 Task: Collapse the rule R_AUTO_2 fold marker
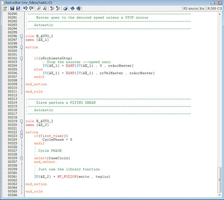tap(21, 121)
